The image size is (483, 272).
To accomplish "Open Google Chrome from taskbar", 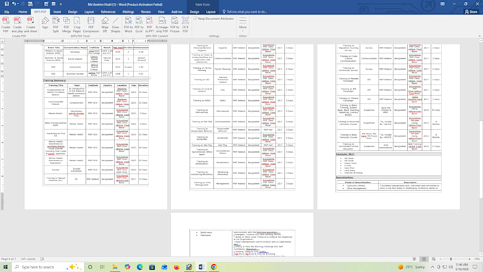I will coord(214,267).
